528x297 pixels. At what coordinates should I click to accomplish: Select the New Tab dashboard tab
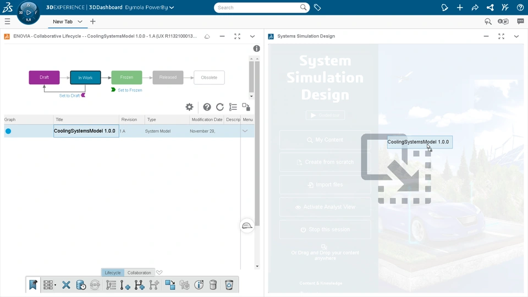63,21
